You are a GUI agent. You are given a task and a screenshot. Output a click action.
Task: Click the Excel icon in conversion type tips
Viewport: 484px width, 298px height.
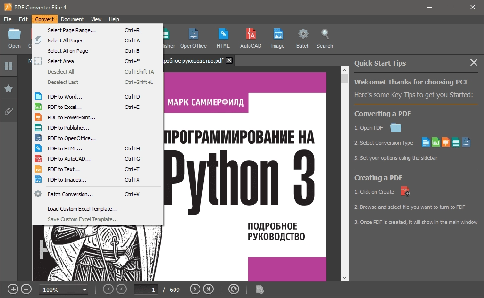435,142
